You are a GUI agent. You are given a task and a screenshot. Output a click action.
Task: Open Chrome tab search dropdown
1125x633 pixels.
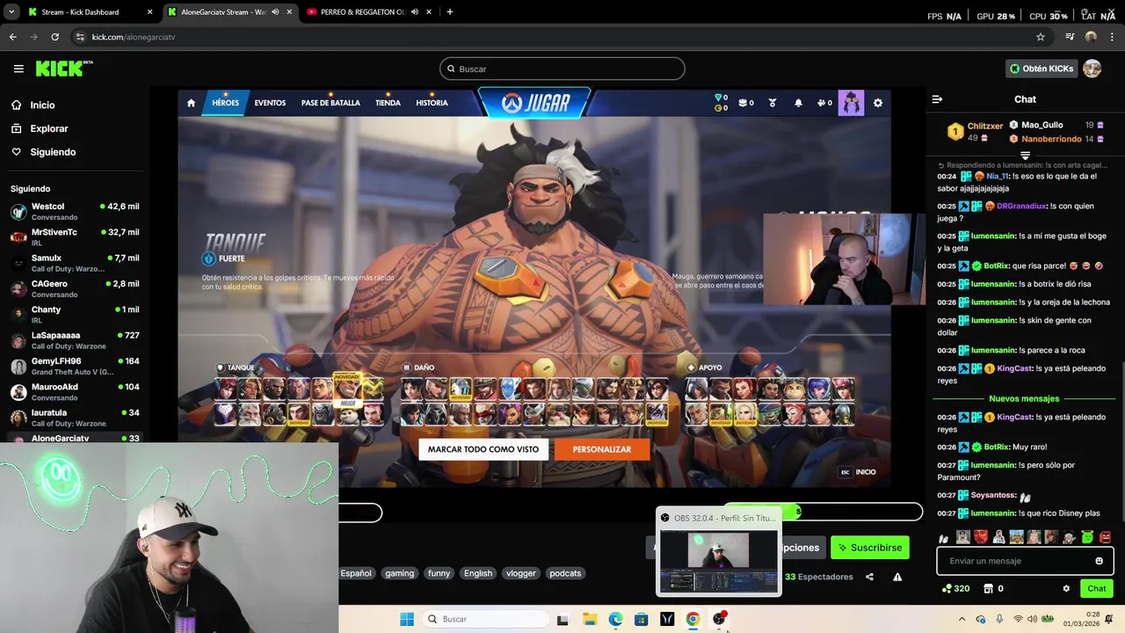(x=11, y=12)
